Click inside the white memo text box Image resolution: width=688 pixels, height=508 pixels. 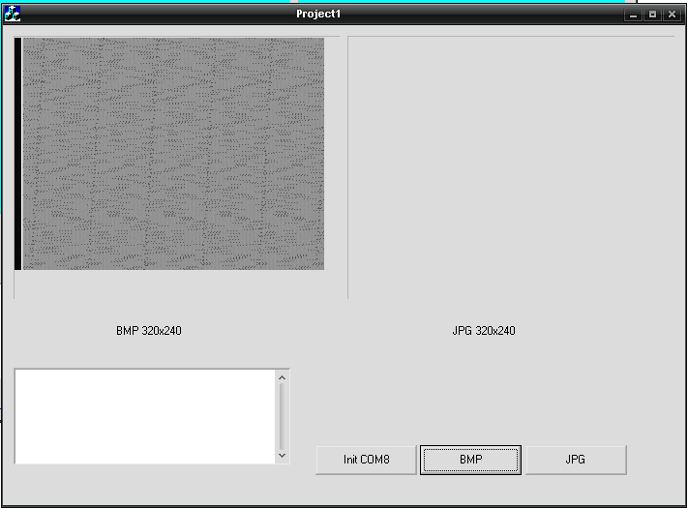point(145,416)
